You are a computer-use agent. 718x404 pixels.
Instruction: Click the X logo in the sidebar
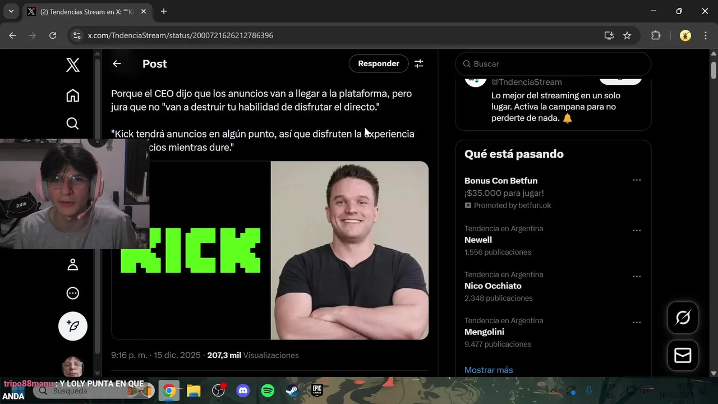click(73, 65)
